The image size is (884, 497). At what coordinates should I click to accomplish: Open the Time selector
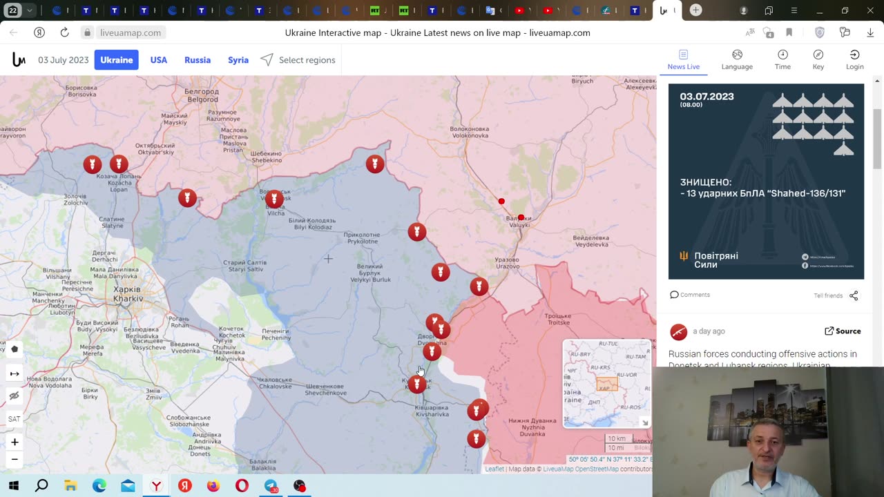tap(782, 60)
